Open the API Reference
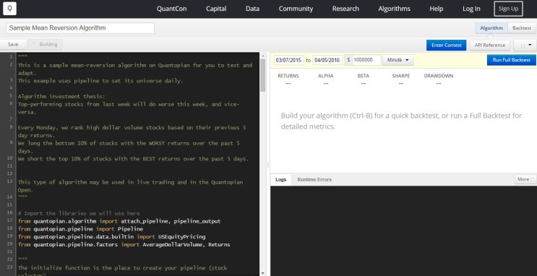The image size is (537, 276). click(x=490, y=45)
